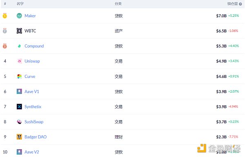
Task: Click the gold first-place medal icon
Action: [x=5, y=16]
